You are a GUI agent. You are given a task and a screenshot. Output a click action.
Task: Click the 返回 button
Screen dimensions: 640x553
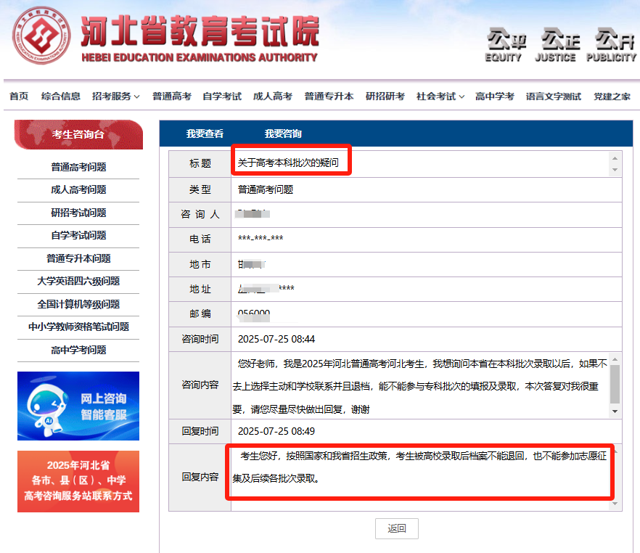(x=397, y=528)
